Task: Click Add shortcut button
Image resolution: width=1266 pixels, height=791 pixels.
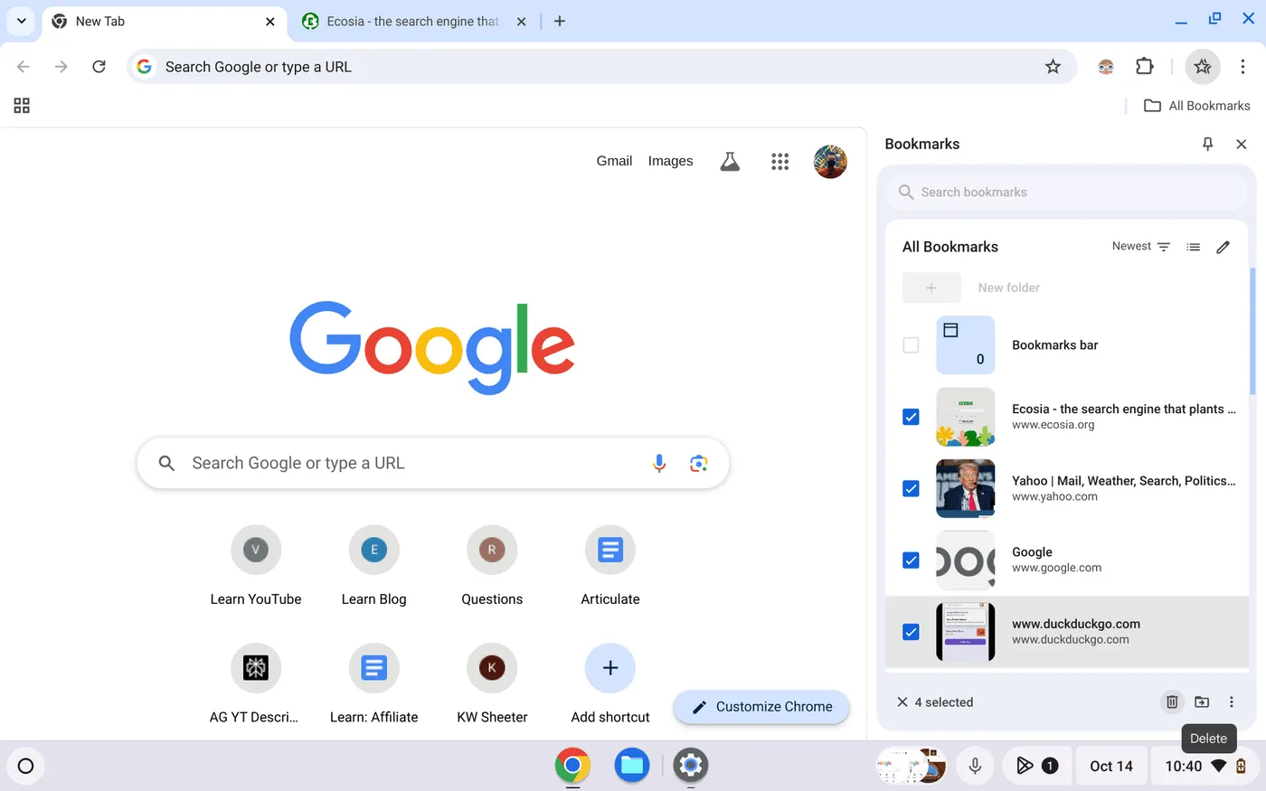Action: pyautogui.click(x=610, y=684)
